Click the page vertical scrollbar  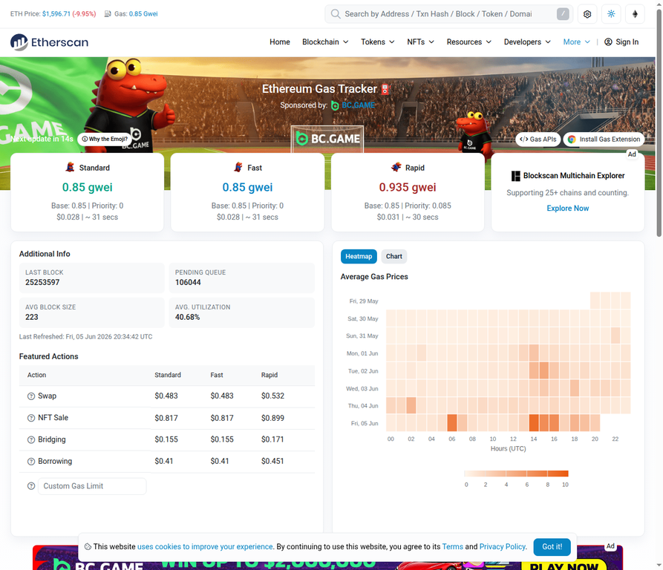[x=659, y=122]
